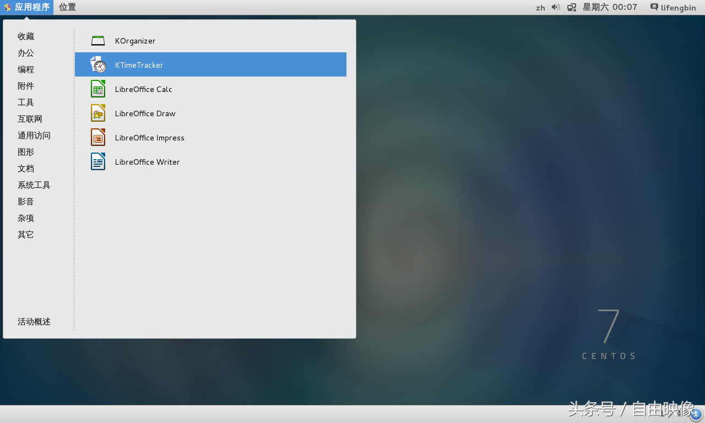Open the volume speaker icon in top bar
705x423 pixels.
point(556,7)
